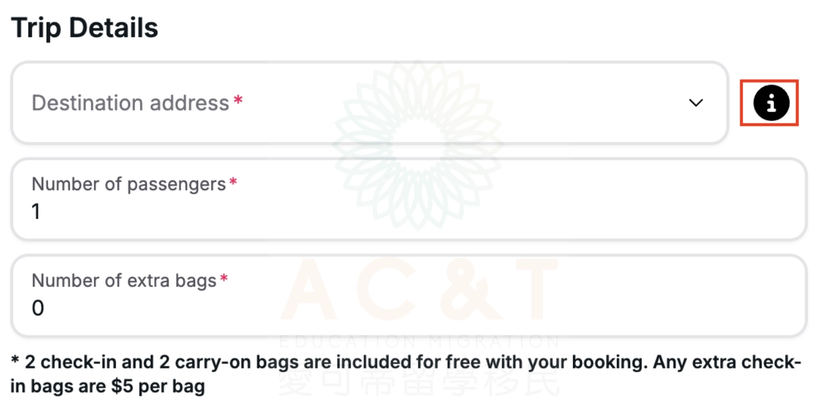Click the free check-in bags note

406,374
